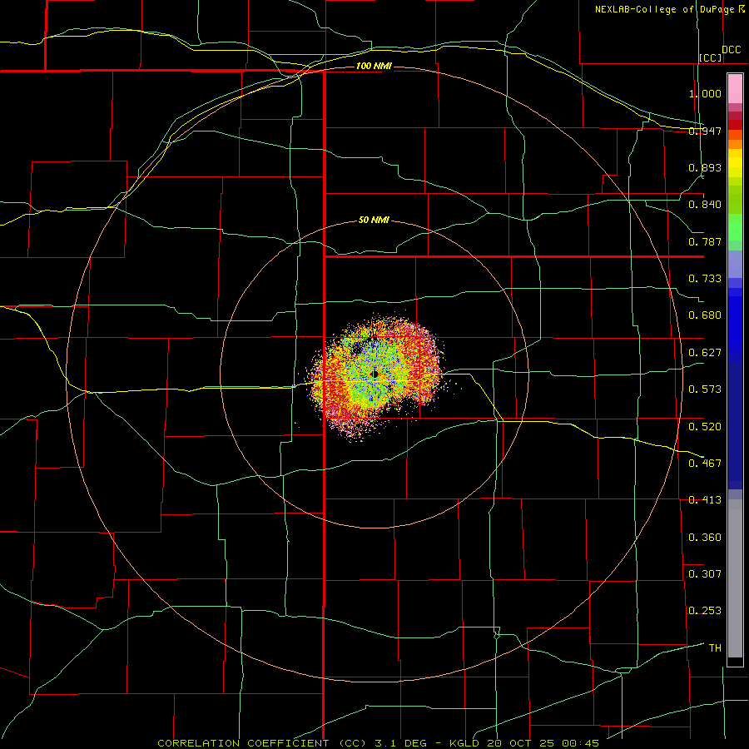The image size is (749, 749).
Task: Click the gray segment of the color bar
Action: click(735, 578)
